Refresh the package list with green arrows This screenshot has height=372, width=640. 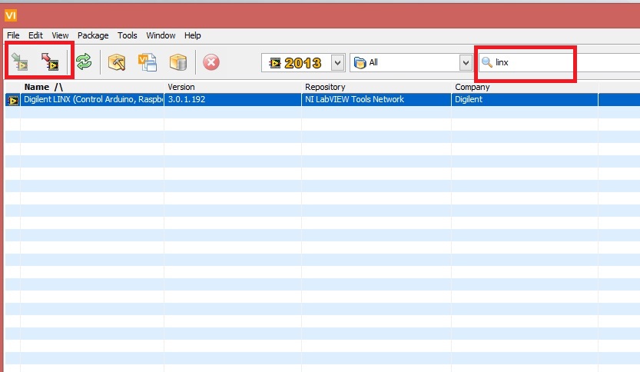coord(84,62)
